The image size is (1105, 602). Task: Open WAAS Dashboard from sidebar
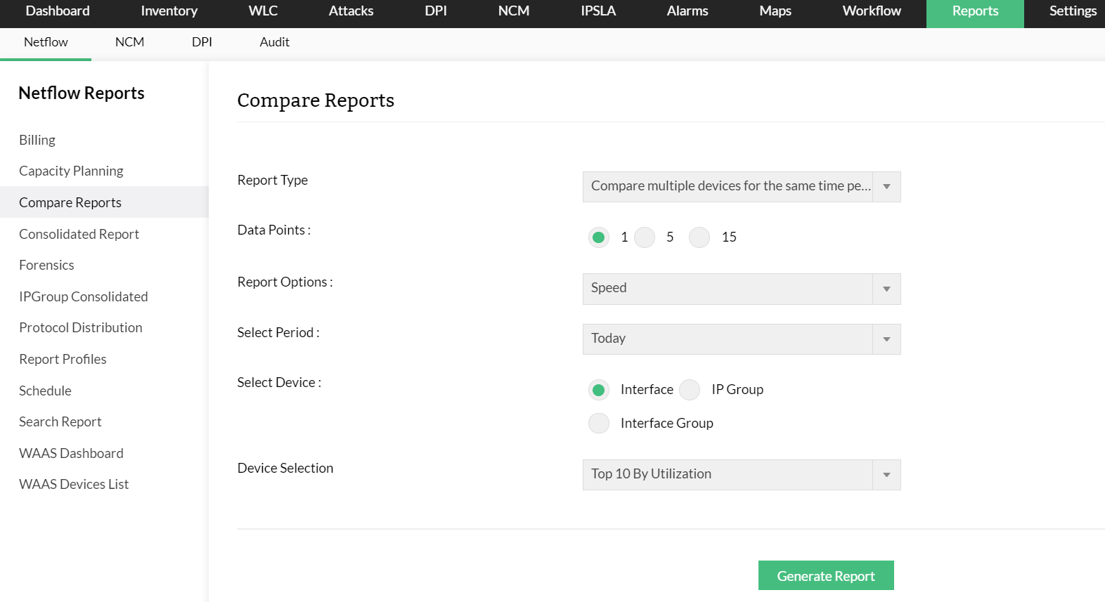pyautogui.click(x=71, y=454)
